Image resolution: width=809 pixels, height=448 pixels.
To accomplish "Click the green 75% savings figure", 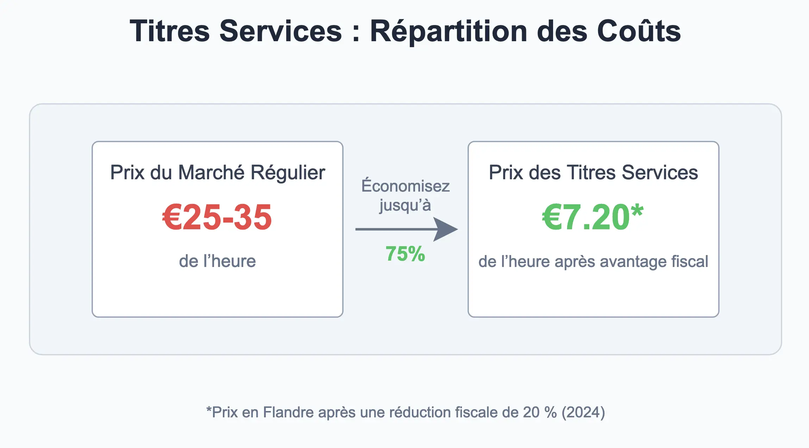I will (405, 254).
